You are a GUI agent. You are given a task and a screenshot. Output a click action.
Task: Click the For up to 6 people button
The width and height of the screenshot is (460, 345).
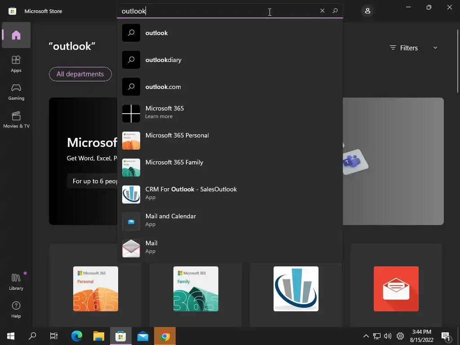point(92,181)
